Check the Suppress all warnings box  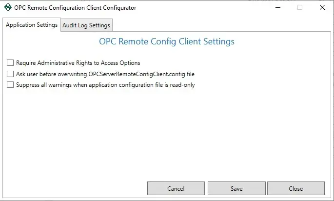click(x=10, y=85)
